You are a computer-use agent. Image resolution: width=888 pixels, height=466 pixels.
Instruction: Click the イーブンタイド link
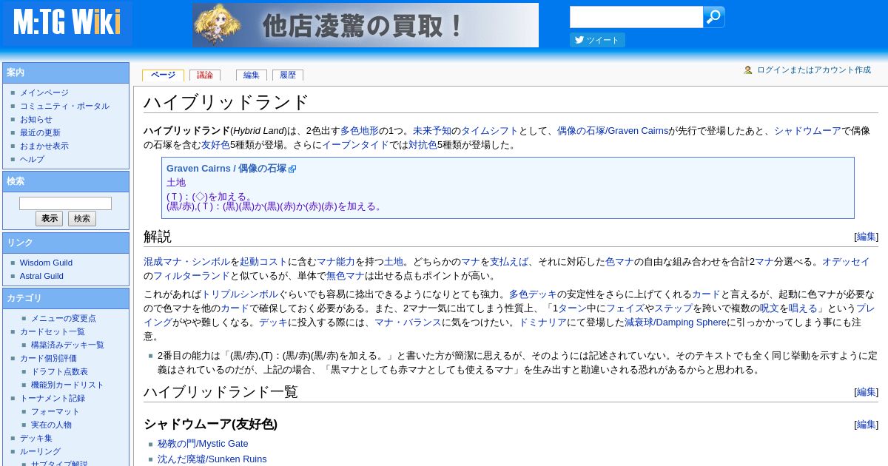(355, 145)
